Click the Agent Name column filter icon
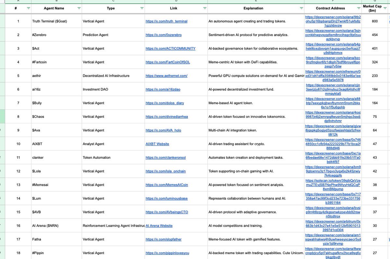390x259 pixels. click(x=79, y=8)
